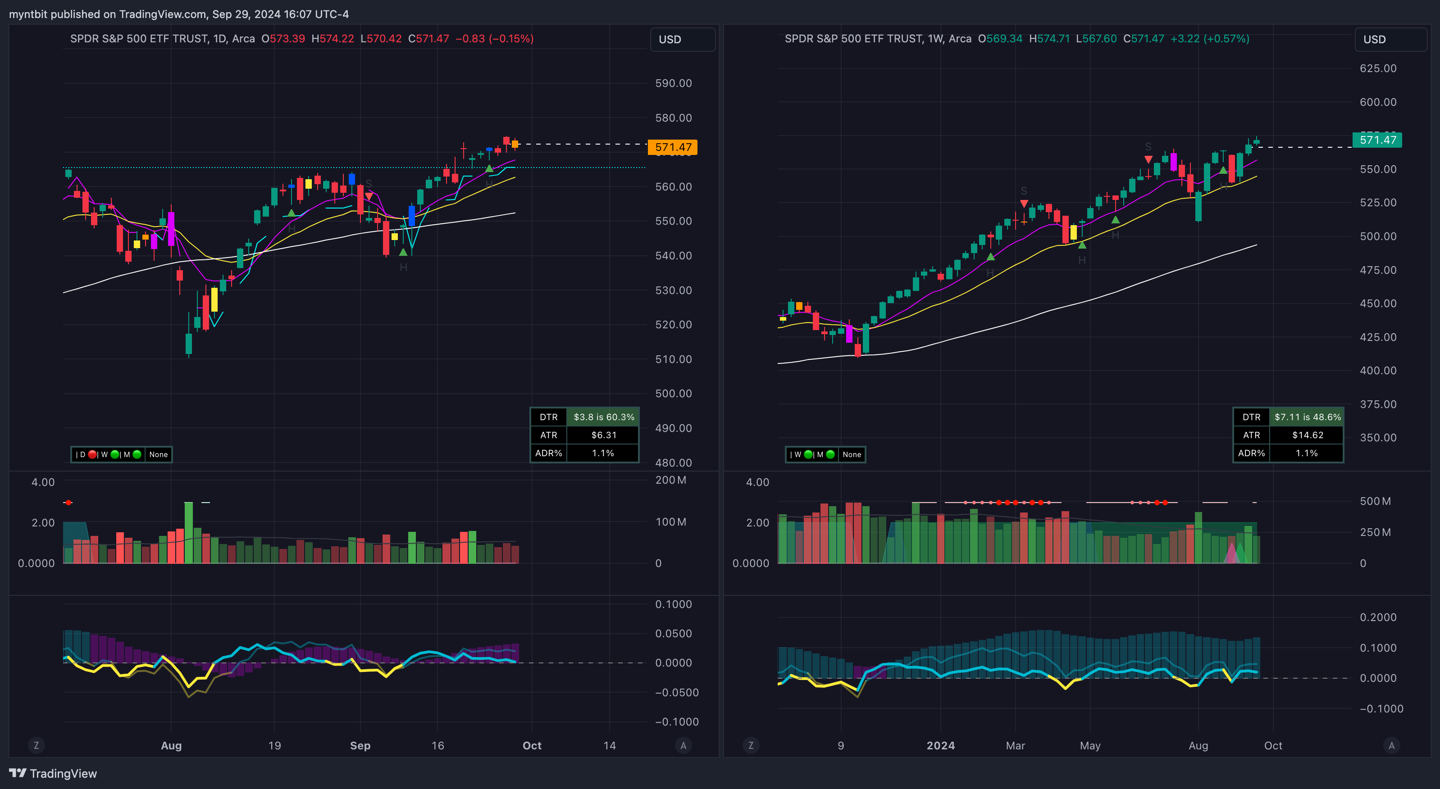This screenshot has width=1440, height=789.
Task: Click the TradingView logo at bottom left
Action: (53, 773)
